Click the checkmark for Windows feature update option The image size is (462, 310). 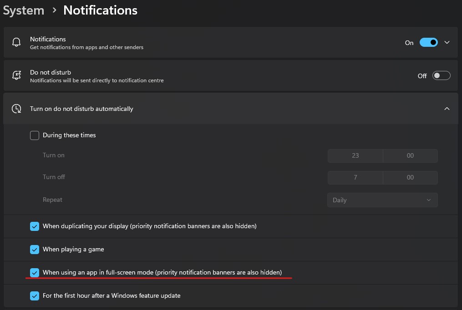[x=35, y=295]
